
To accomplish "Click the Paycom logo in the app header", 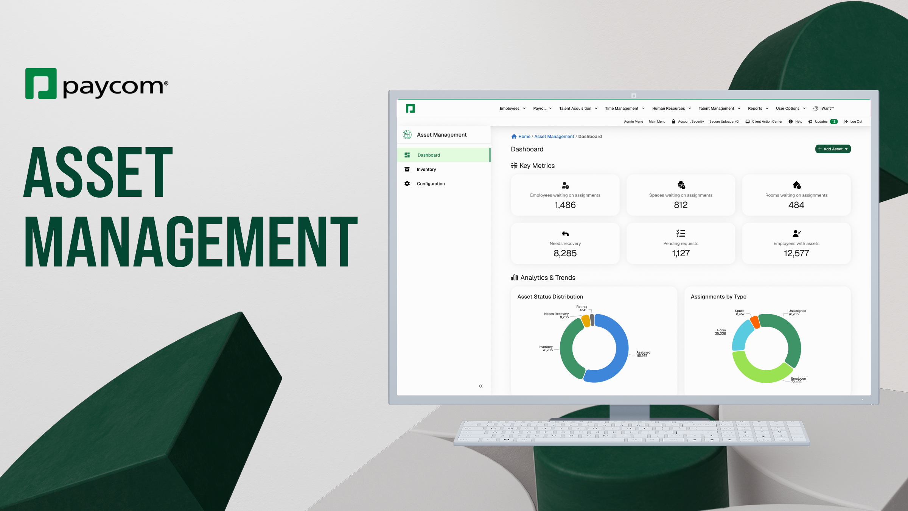I will 410,109.
